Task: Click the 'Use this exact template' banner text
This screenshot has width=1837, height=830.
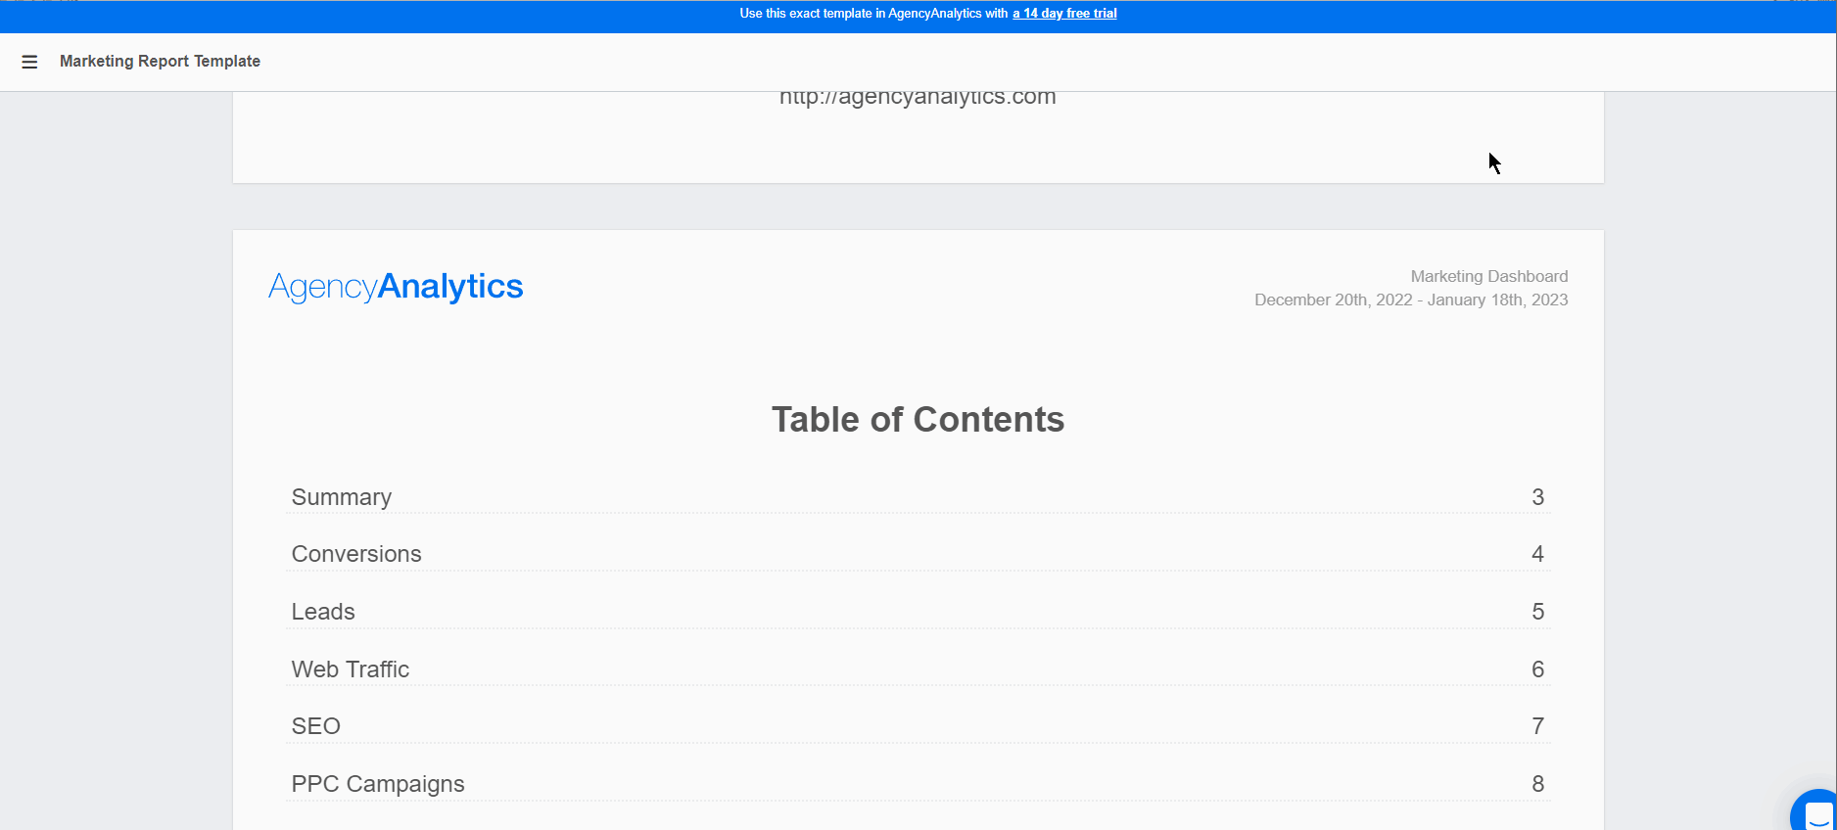Action: point(873,14)
